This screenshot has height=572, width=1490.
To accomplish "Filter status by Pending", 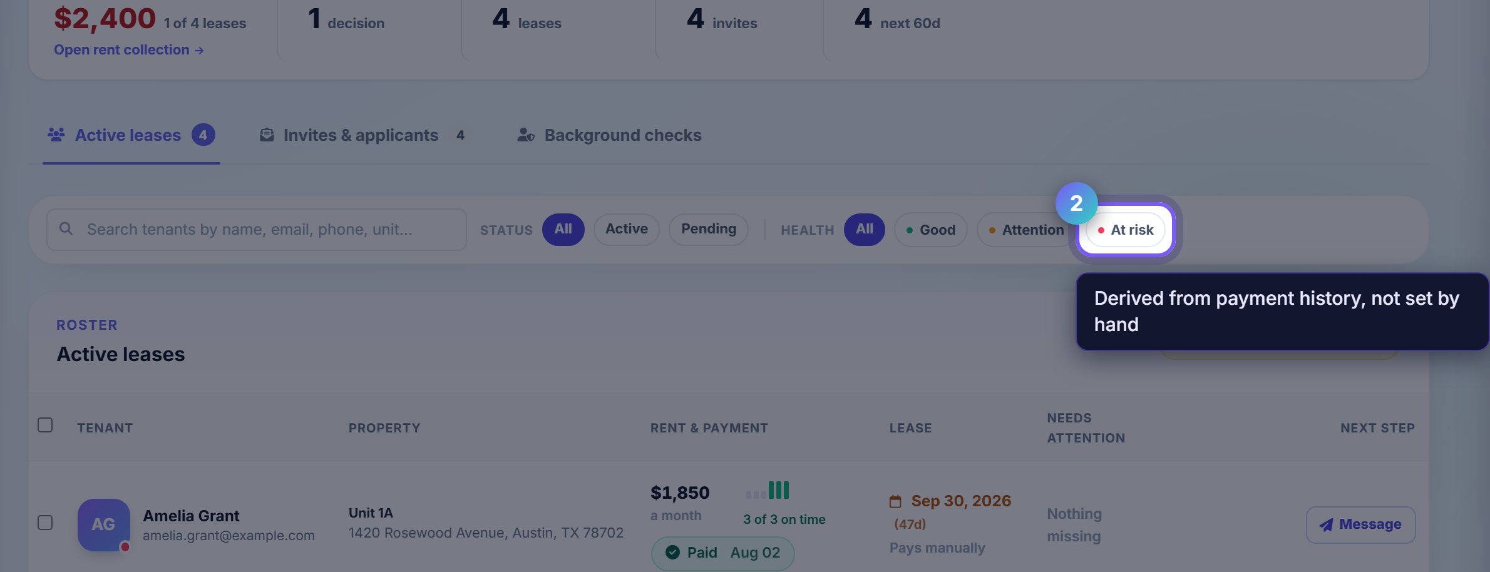I will point(709,229).
